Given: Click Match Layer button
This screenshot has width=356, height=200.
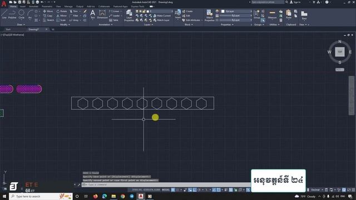Looking at the screenshot, I should (161, 20).
